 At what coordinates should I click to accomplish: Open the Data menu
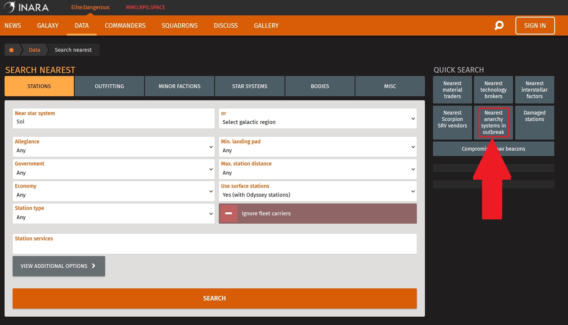point(82,26)
